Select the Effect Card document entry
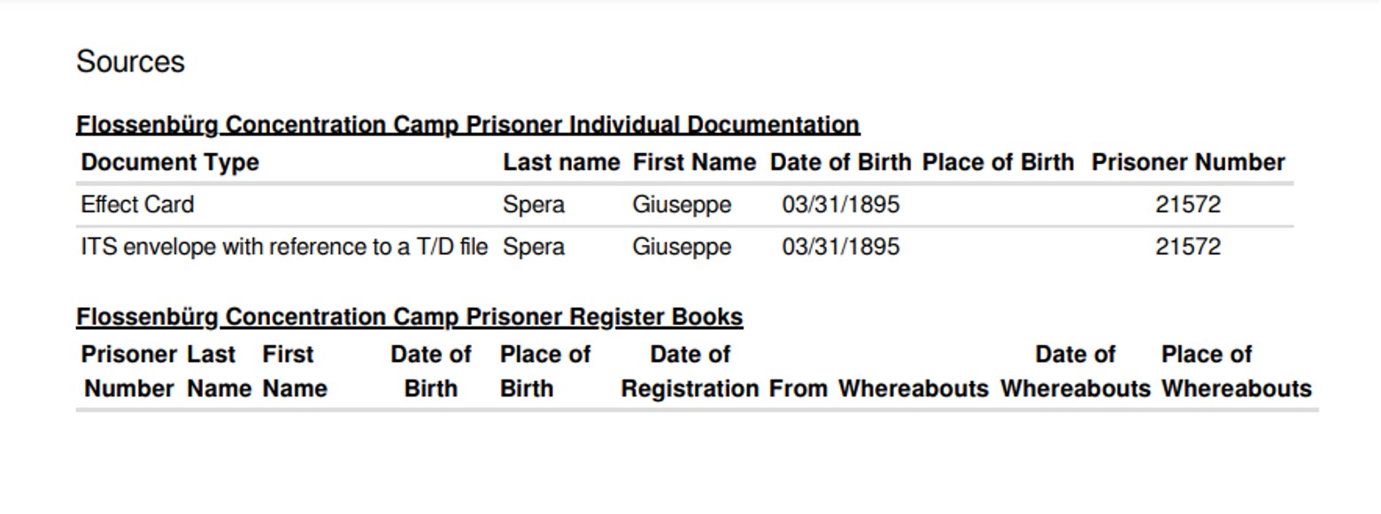Screen dimensions: 1381x514 tap(137, 205)
